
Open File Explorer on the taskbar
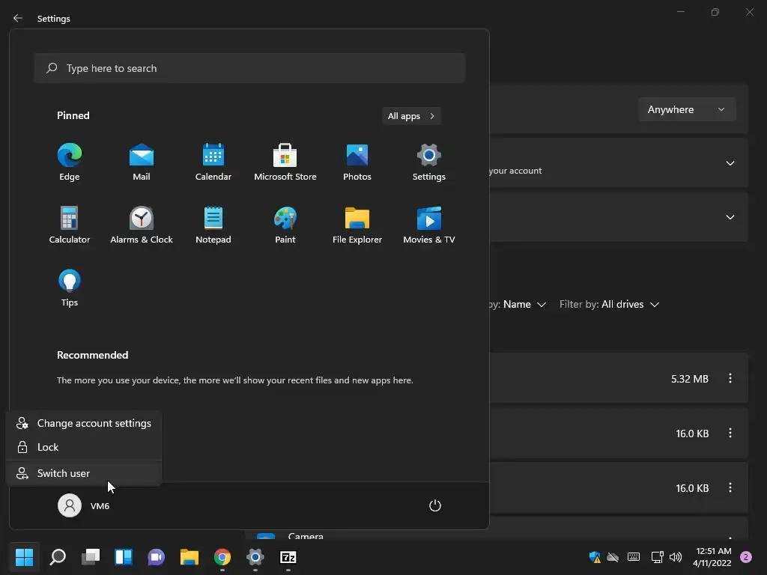point(190,557)
